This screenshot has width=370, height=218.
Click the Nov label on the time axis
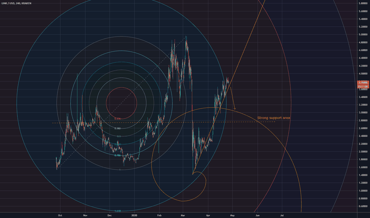tap(85, 215)
